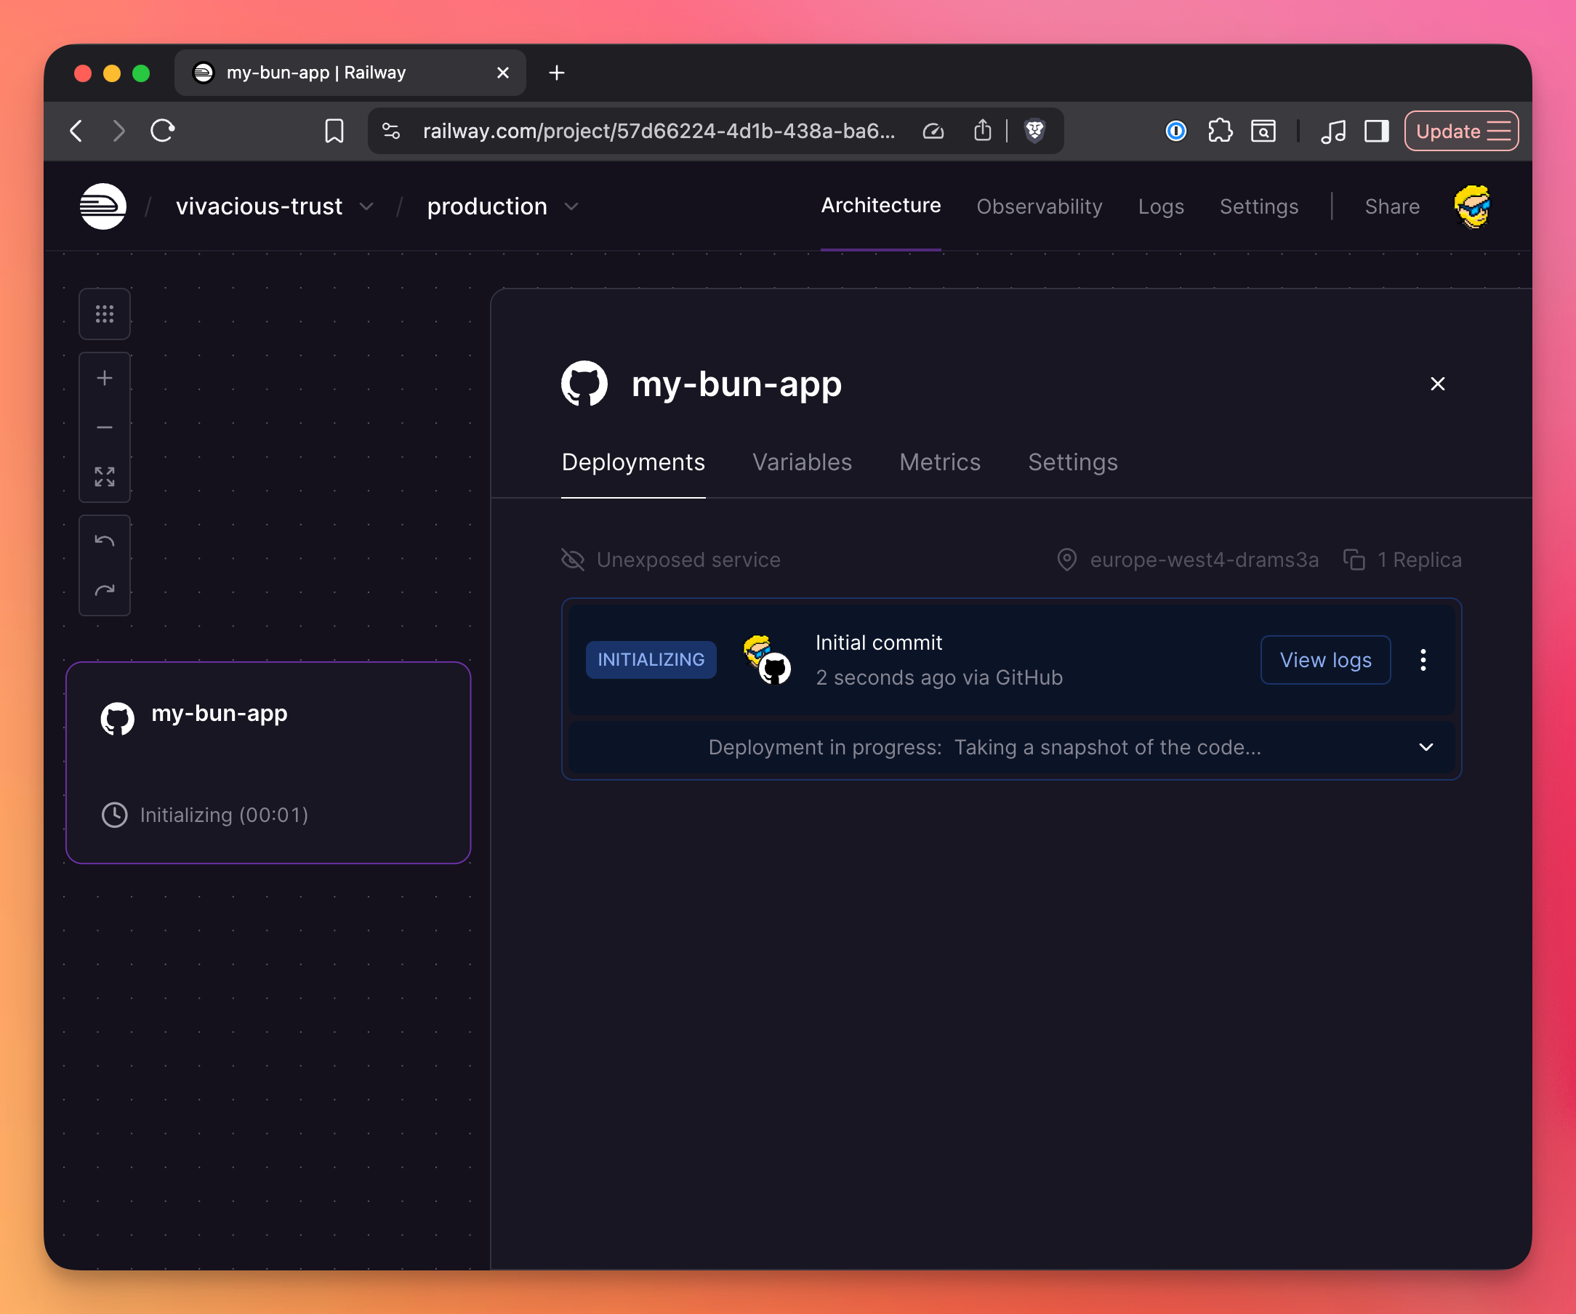
Task: Click the canvas zoom in plus icon
Action: 105,378
